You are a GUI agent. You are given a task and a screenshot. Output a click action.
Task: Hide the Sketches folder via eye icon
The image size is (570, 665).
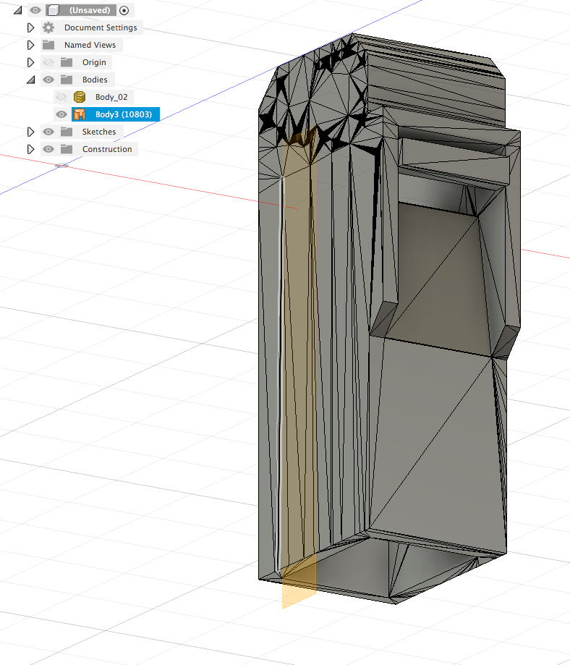[48, 132]
